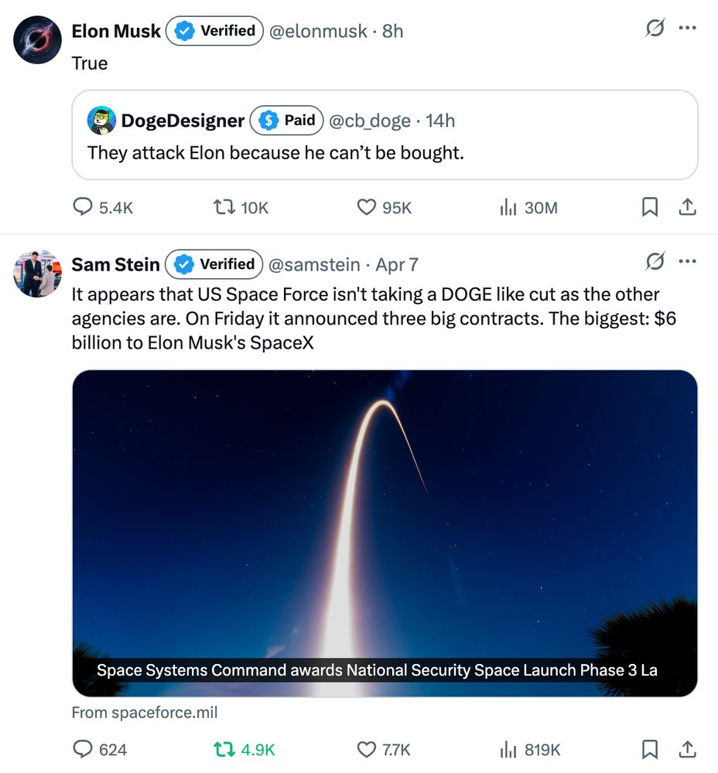
Task: Open more options on Elon Musk's post
Action: [687, 29]
